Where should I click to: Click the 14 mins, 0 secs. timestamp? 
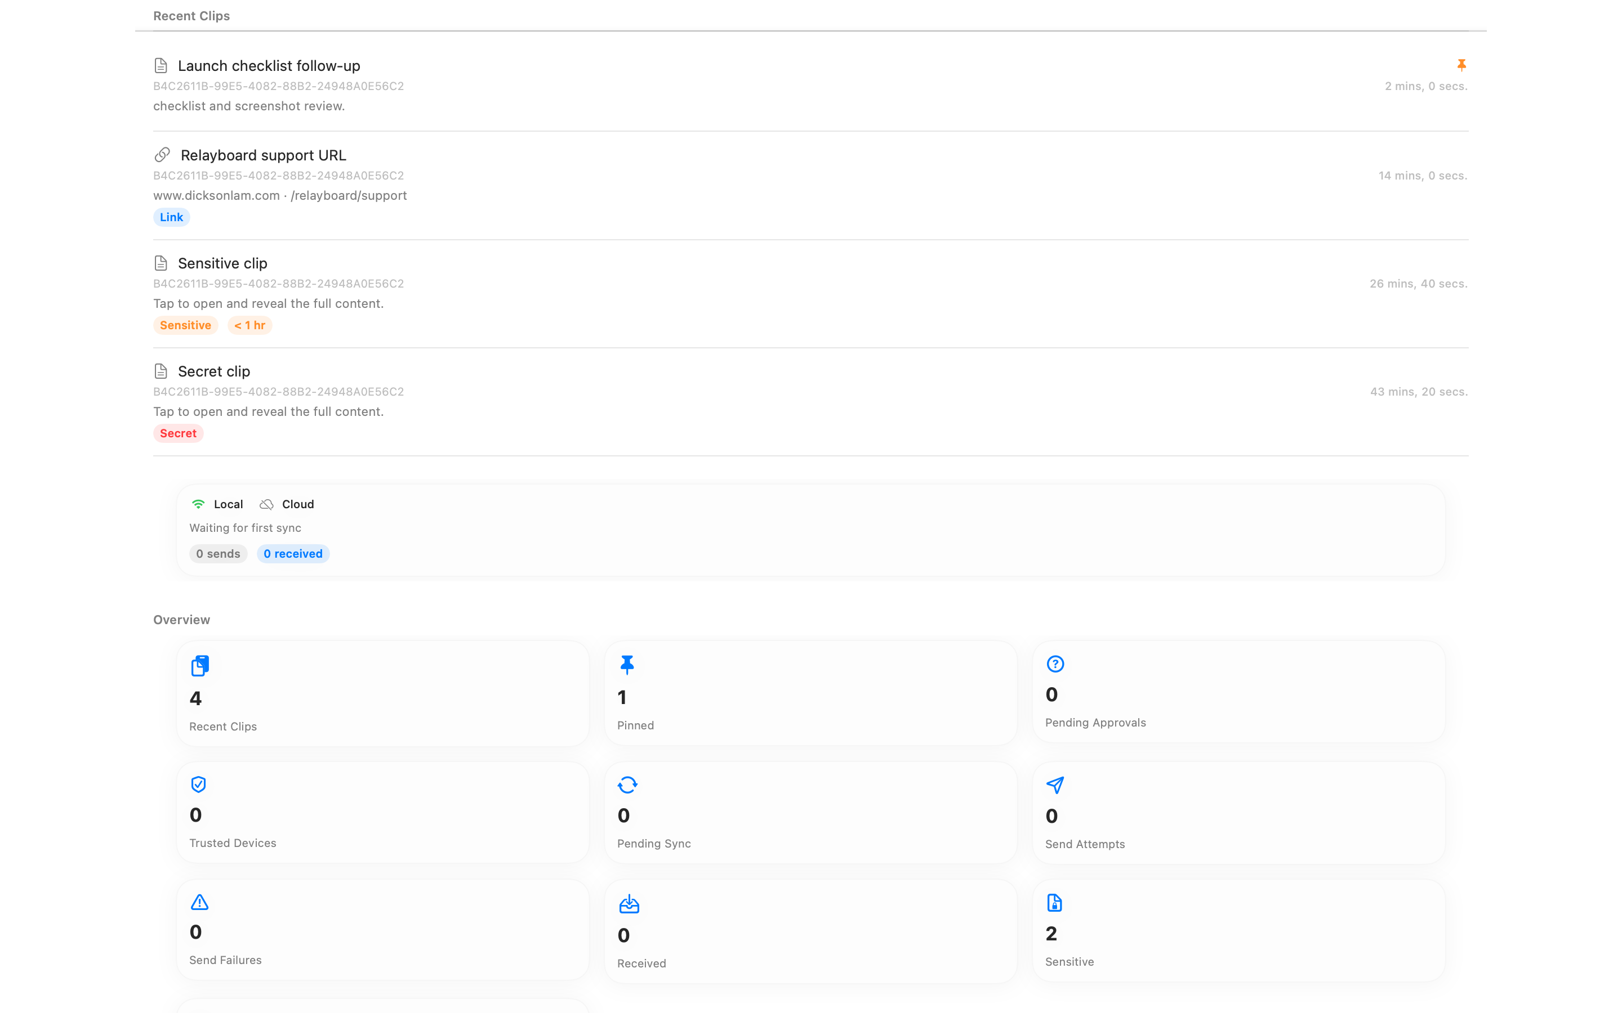coord(1423,176)
